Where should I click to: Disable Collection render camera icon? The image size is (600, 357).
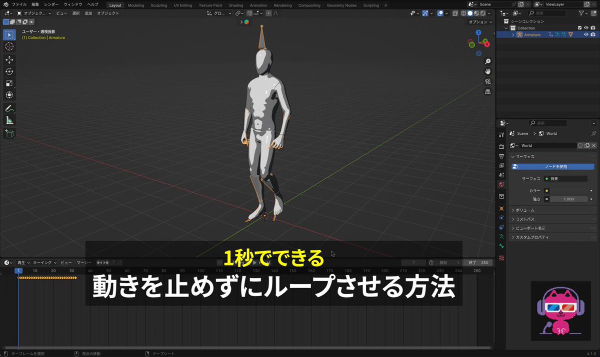pos(592,28)
